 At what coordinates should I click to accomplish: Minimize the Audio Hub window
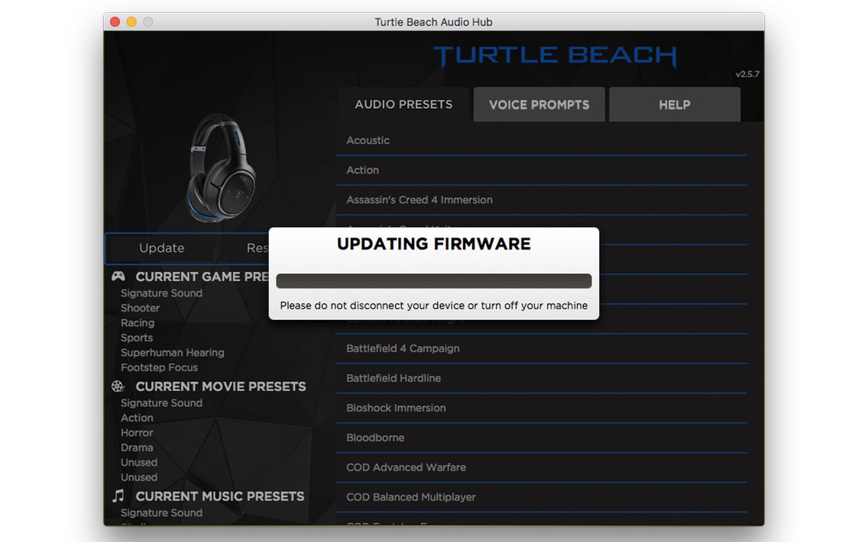(131, 21)
